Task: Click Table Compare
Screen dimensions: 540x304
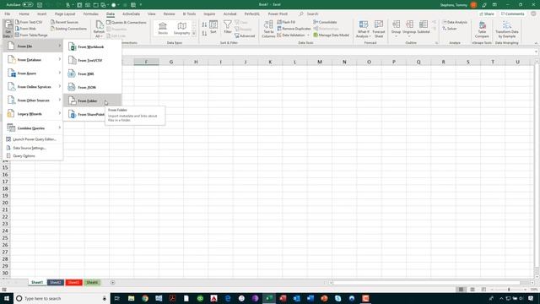Action: pyautogui.click(x=482, y=30)
